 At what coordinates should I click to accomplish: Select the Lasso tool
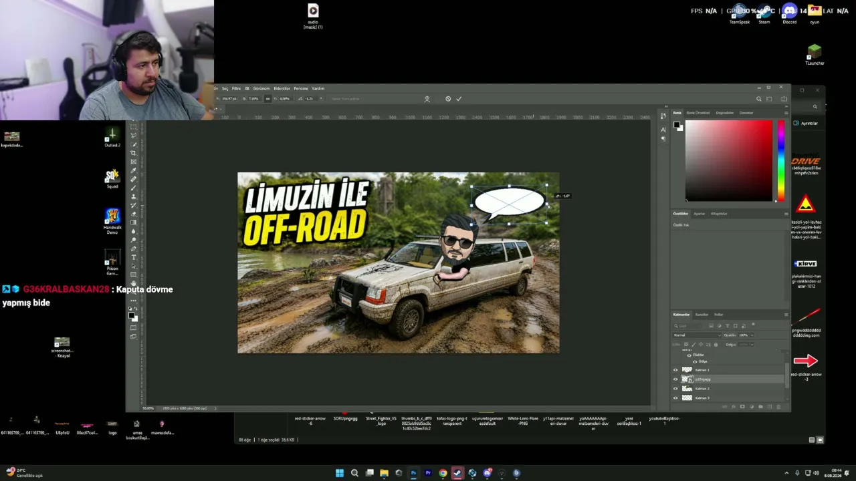click(x=134, y=136)
